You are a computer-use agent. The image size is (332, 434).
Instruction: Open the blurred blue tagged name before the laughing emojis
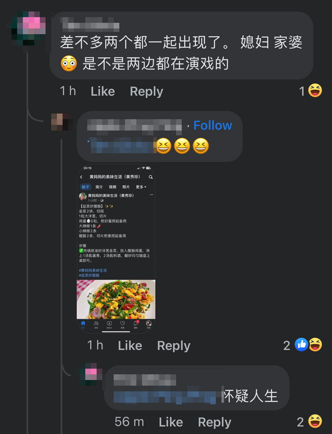pos(122,145)
